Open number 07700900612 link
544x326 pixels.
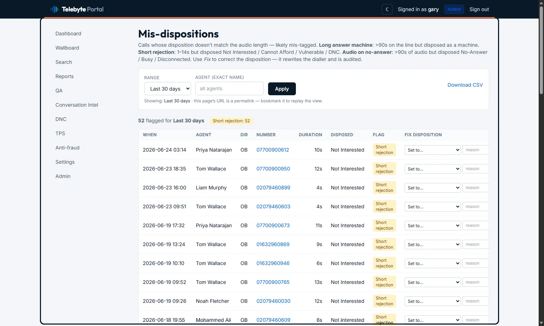273,150
